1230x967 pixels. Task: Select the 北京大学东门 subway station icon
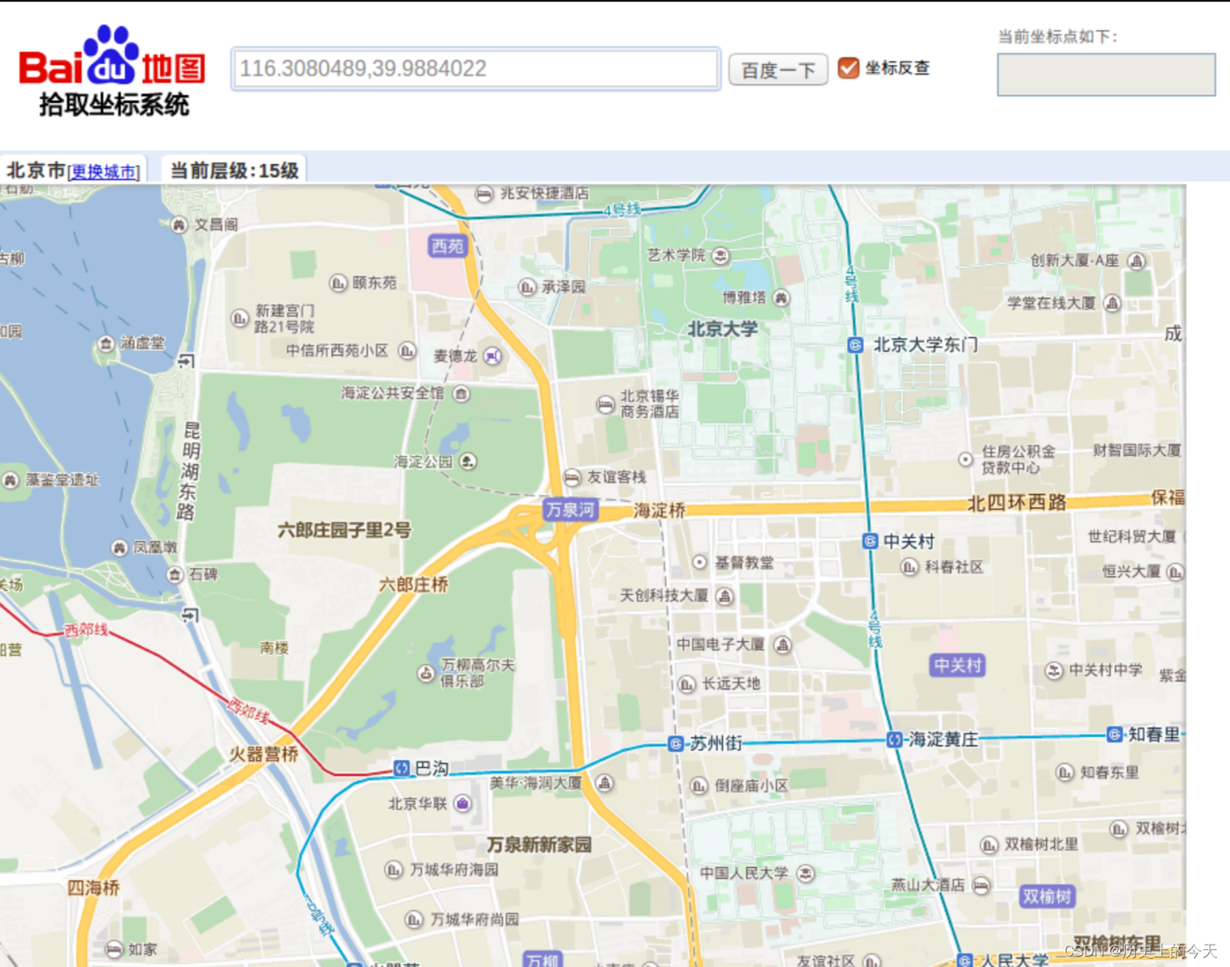click(x=855, y=346)
